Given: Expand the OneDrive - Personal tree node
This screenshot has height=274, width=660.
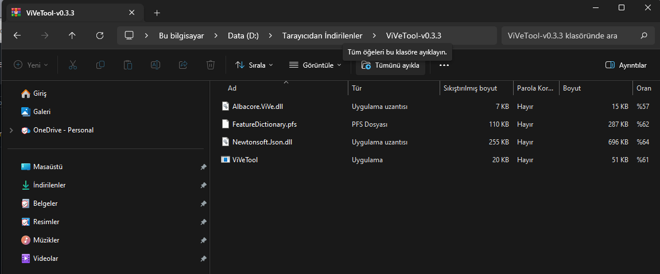Looking at the screenshot, I should (11, 130).
